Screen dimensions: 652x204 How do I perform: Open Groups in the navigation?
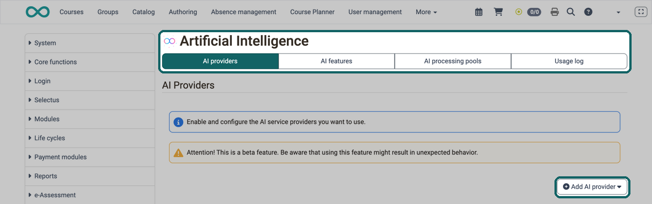pos(108,12)
